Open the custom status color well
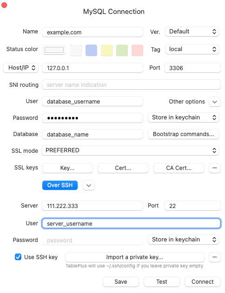The image size is (225, 293). pos(54,50)
